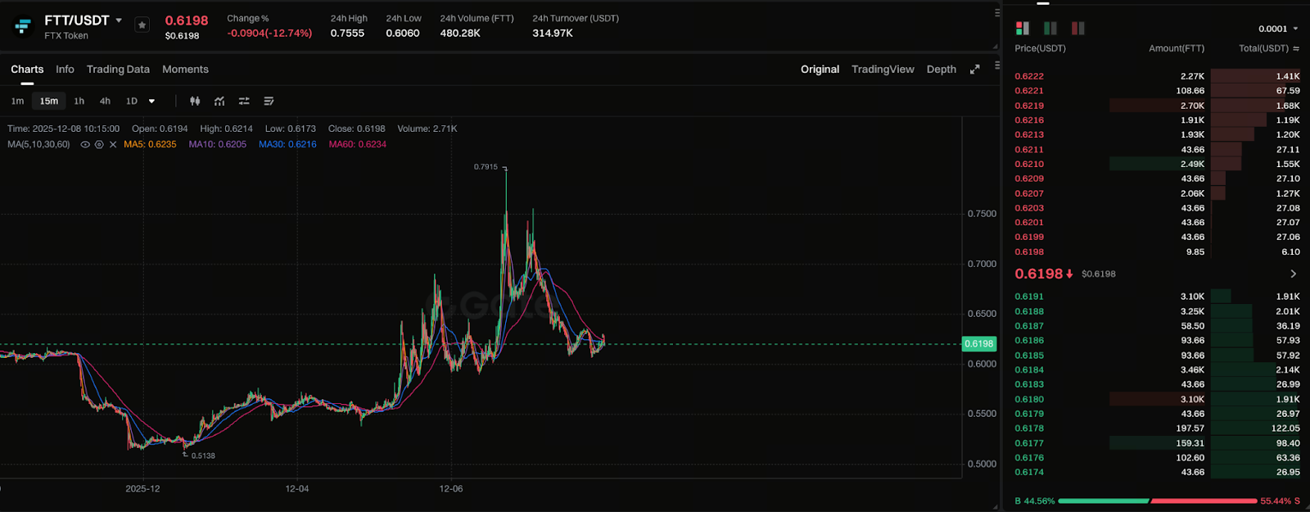Select sell order at price 0.6210
1310x512 pixels.
pos(1157,164)
